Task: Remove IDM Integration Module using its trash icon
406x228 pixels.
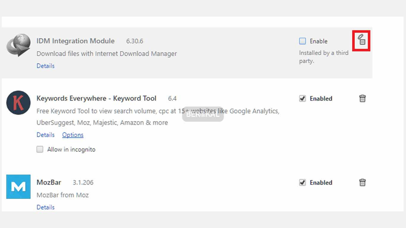Action: [362, 40]
